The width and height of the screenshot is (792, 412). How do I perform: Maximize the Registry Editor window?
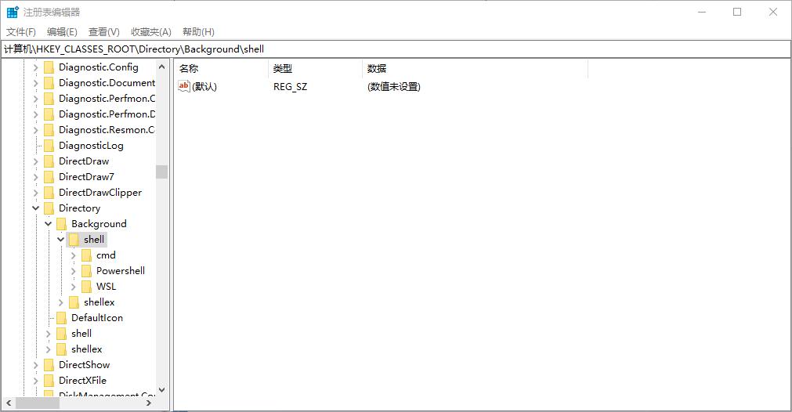[737, 12]
